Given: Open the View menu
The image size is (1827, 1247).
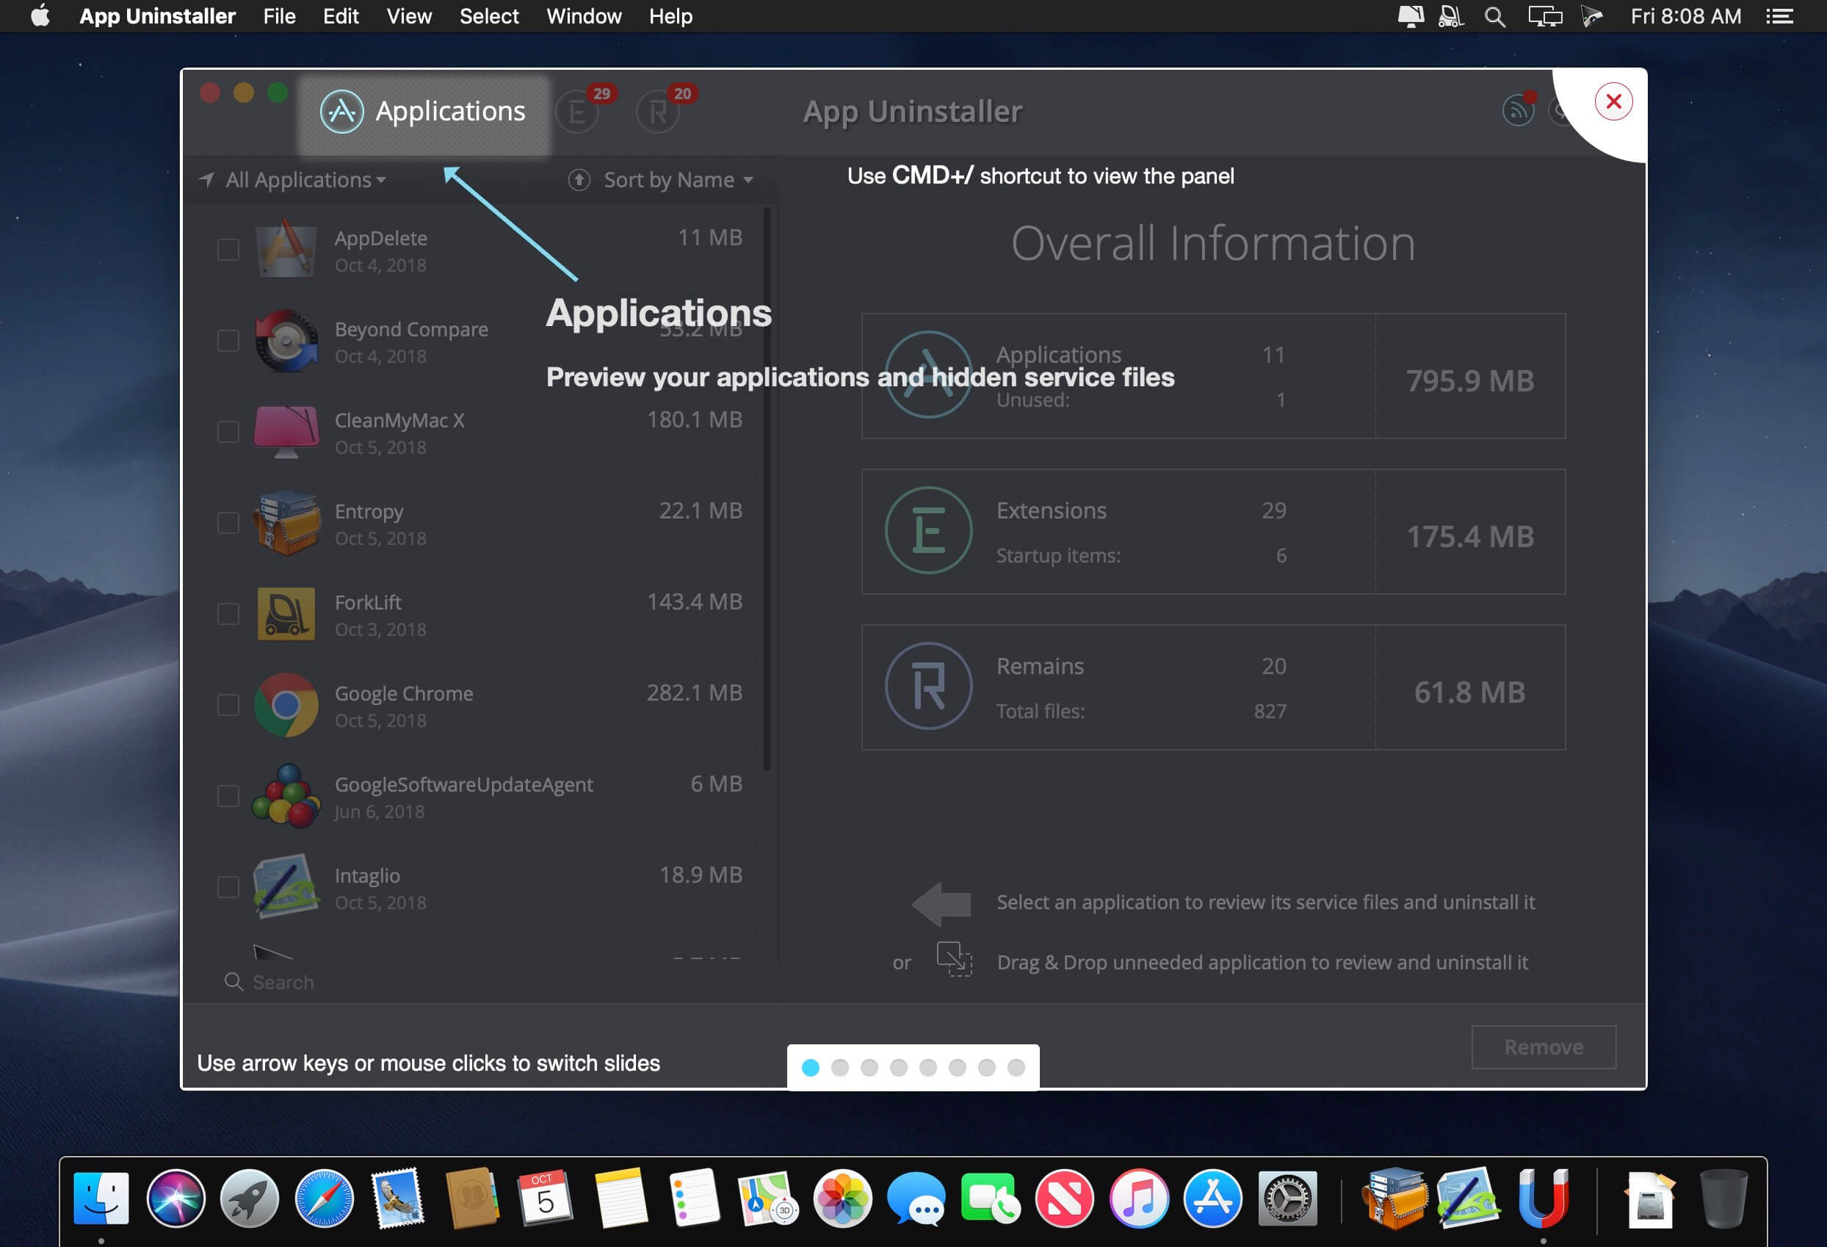Looking at the screenshot, I should [409, 16].
